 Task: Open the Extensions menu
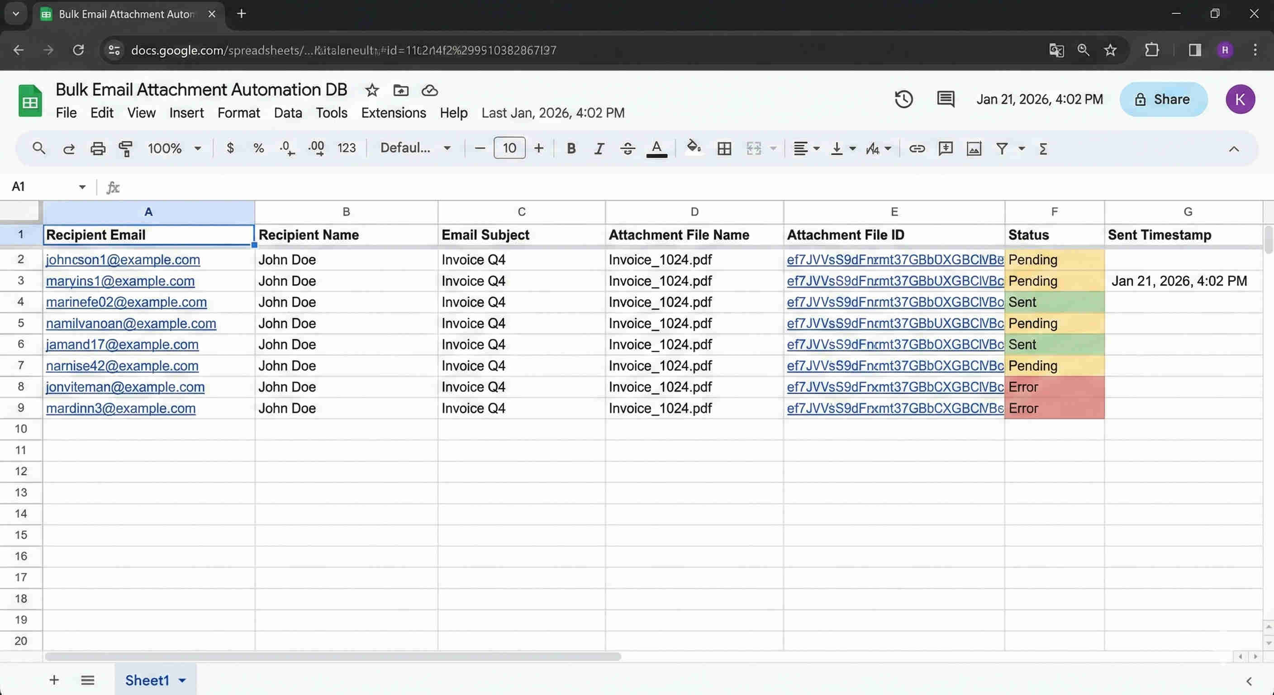[x=393, y=113]
